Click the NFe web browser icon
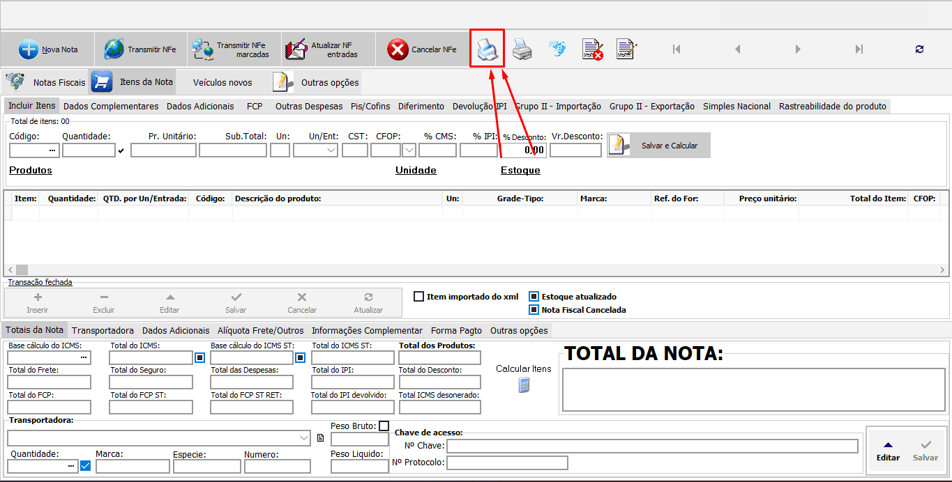Viewport: 952px width, 482px height. (557, 48)
